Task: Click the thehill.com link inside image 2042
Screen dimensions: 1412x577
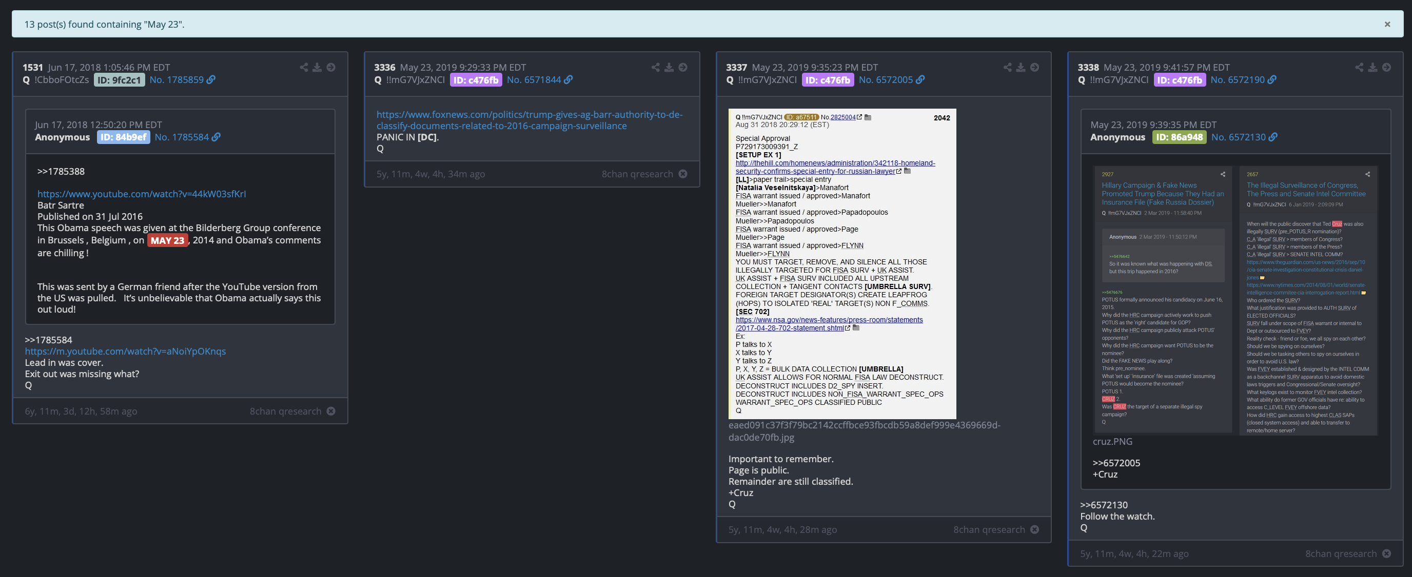Action: [x=835, y=167]
